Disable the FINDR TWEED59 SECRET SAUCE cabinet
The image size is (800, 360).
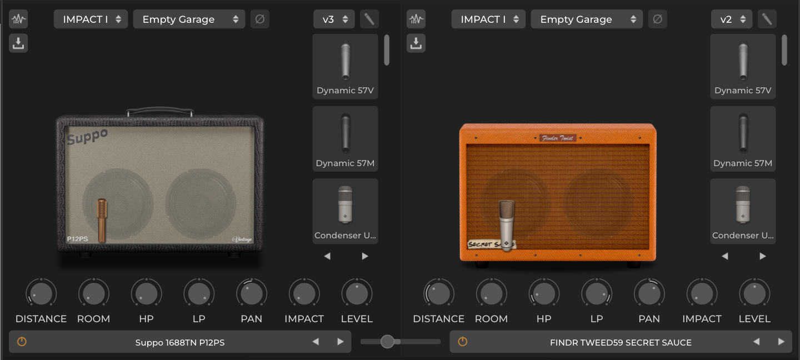coord(462,342)
